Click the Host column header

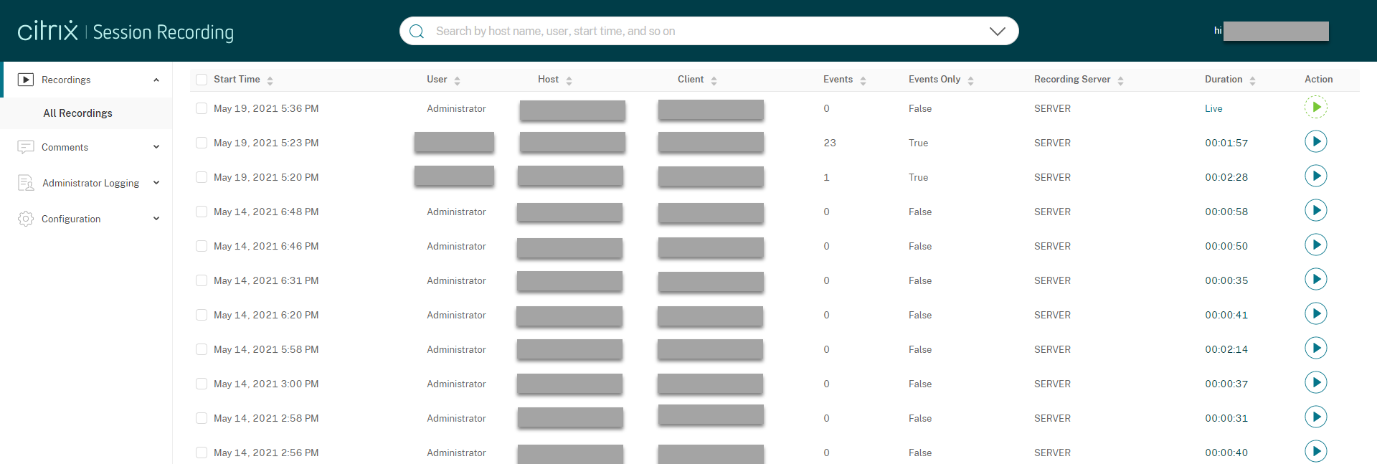(x=549, y=80)
